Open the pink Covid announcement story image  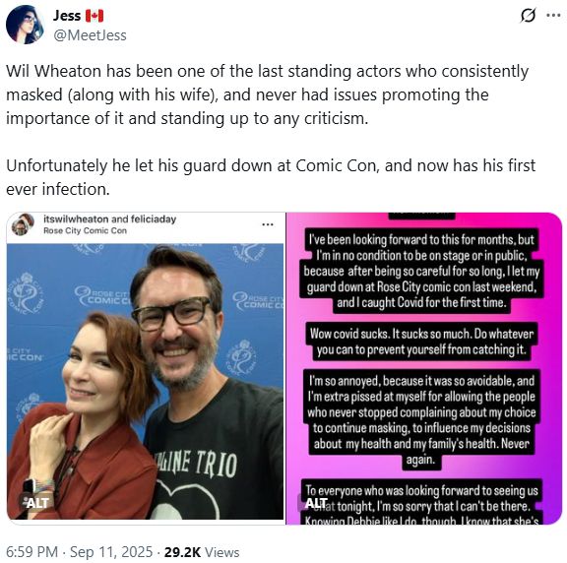point(424,368)
